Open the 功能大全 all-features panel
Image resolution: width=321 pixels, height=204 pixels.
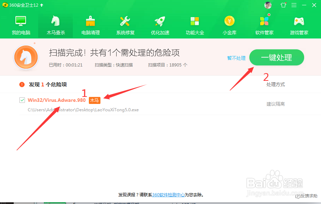pyautogui.click(x=195, y=24)
